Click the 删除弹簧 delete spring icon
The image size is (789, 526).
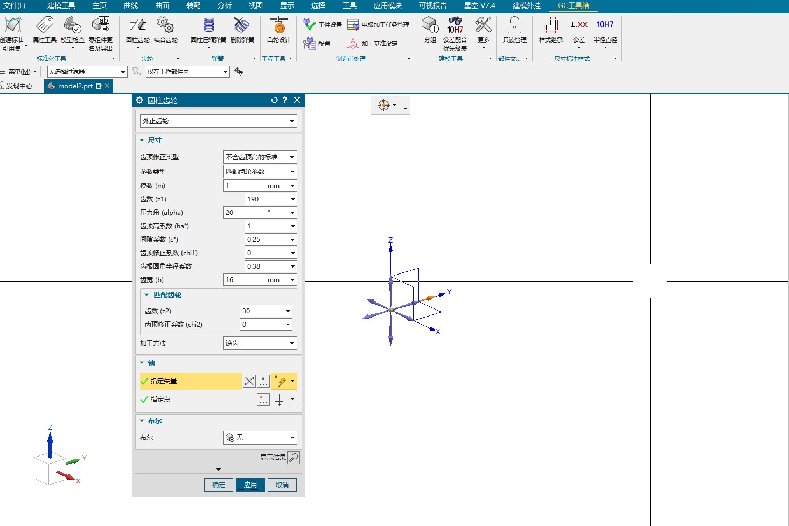pyautogui.click(x=242, y=25)
